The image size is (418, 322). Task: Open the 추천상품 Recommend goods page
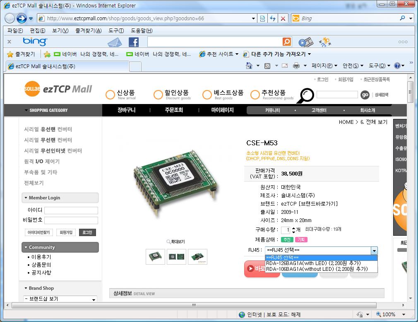(x=272, y=95)
